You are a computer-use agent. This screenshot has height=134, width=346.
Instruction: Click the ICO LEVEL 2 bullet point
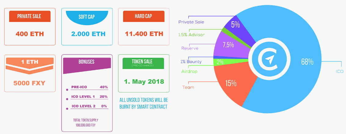pyautogui.click(x=67, y=109)
